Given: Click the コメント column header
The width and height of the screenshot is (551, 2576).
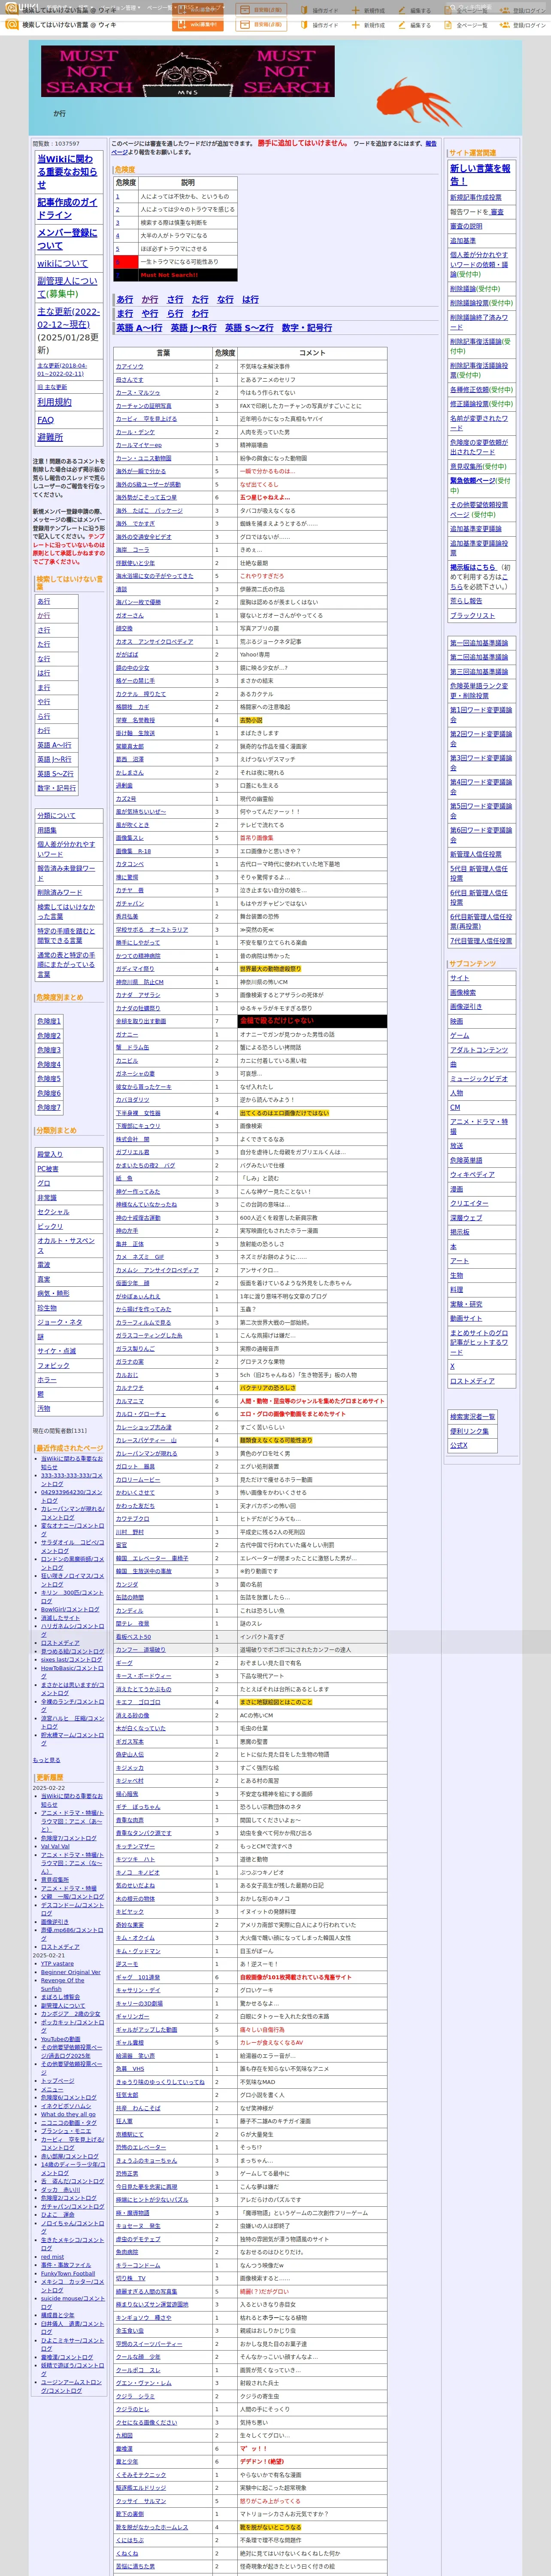Looking at the screenshot, I should click(312, 352).
